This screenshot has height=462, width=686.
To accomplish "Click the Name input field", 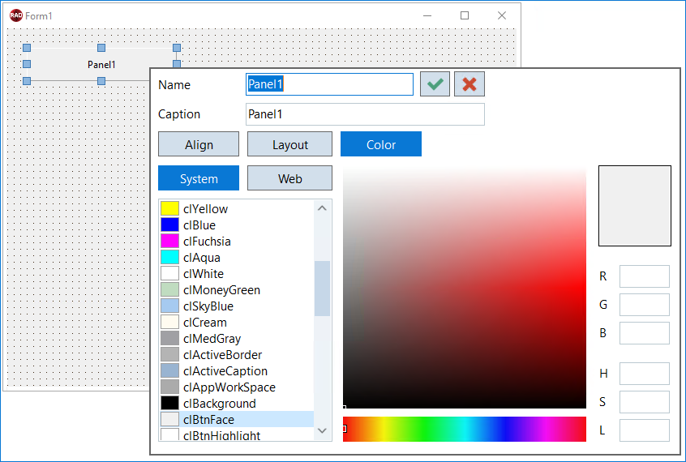I will pyautogui.click(x=329, y=84).
